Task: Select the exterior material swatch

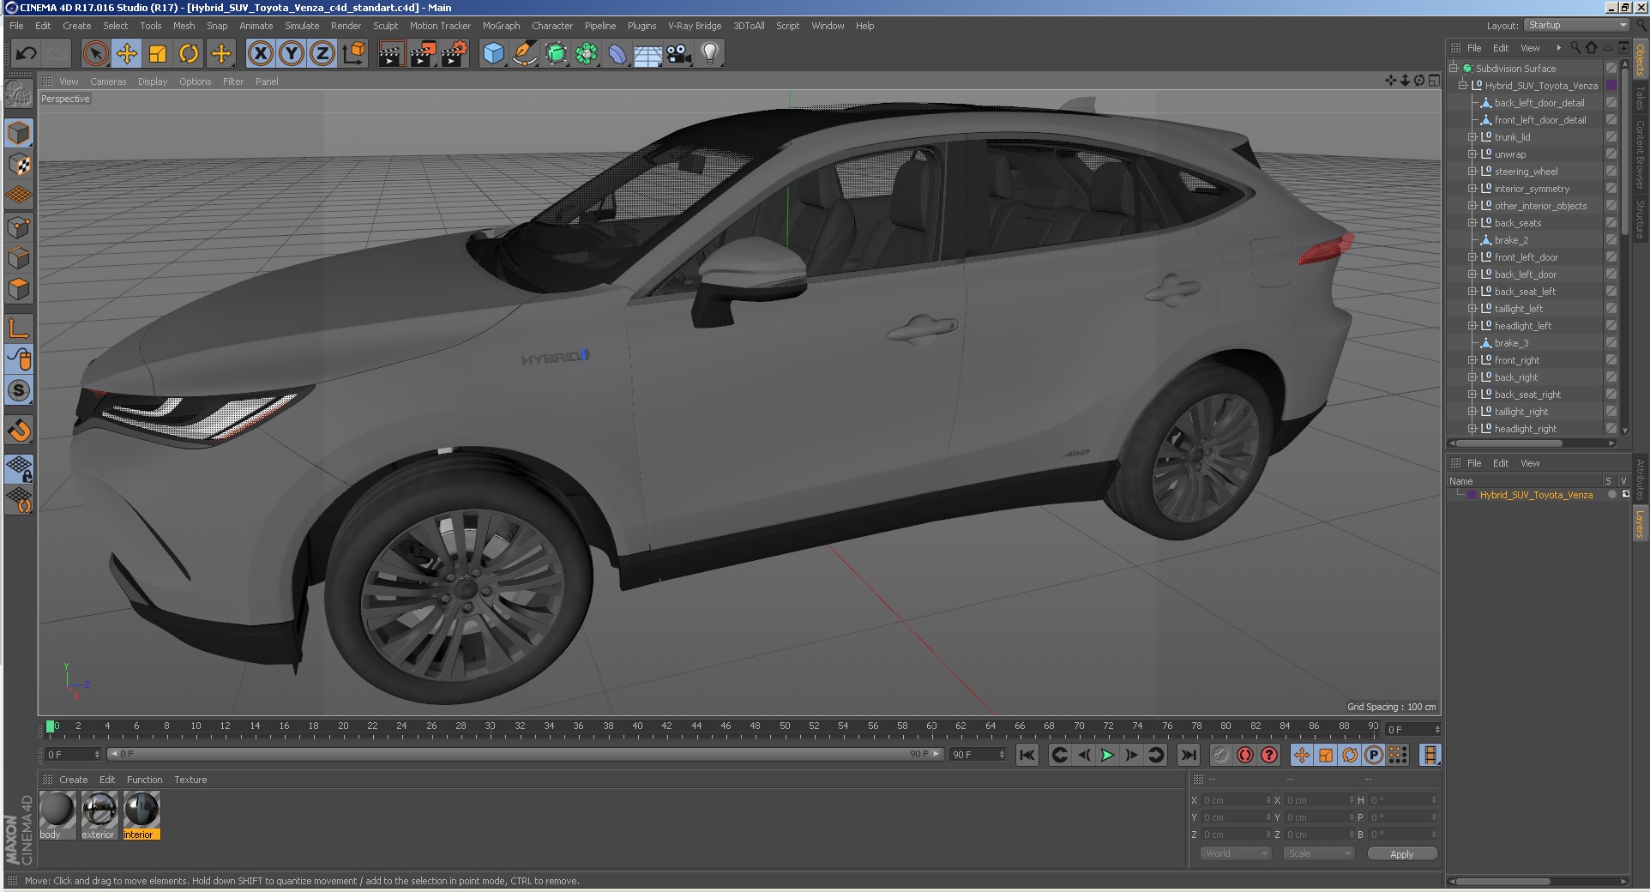Action: click(x=99, y=815)
